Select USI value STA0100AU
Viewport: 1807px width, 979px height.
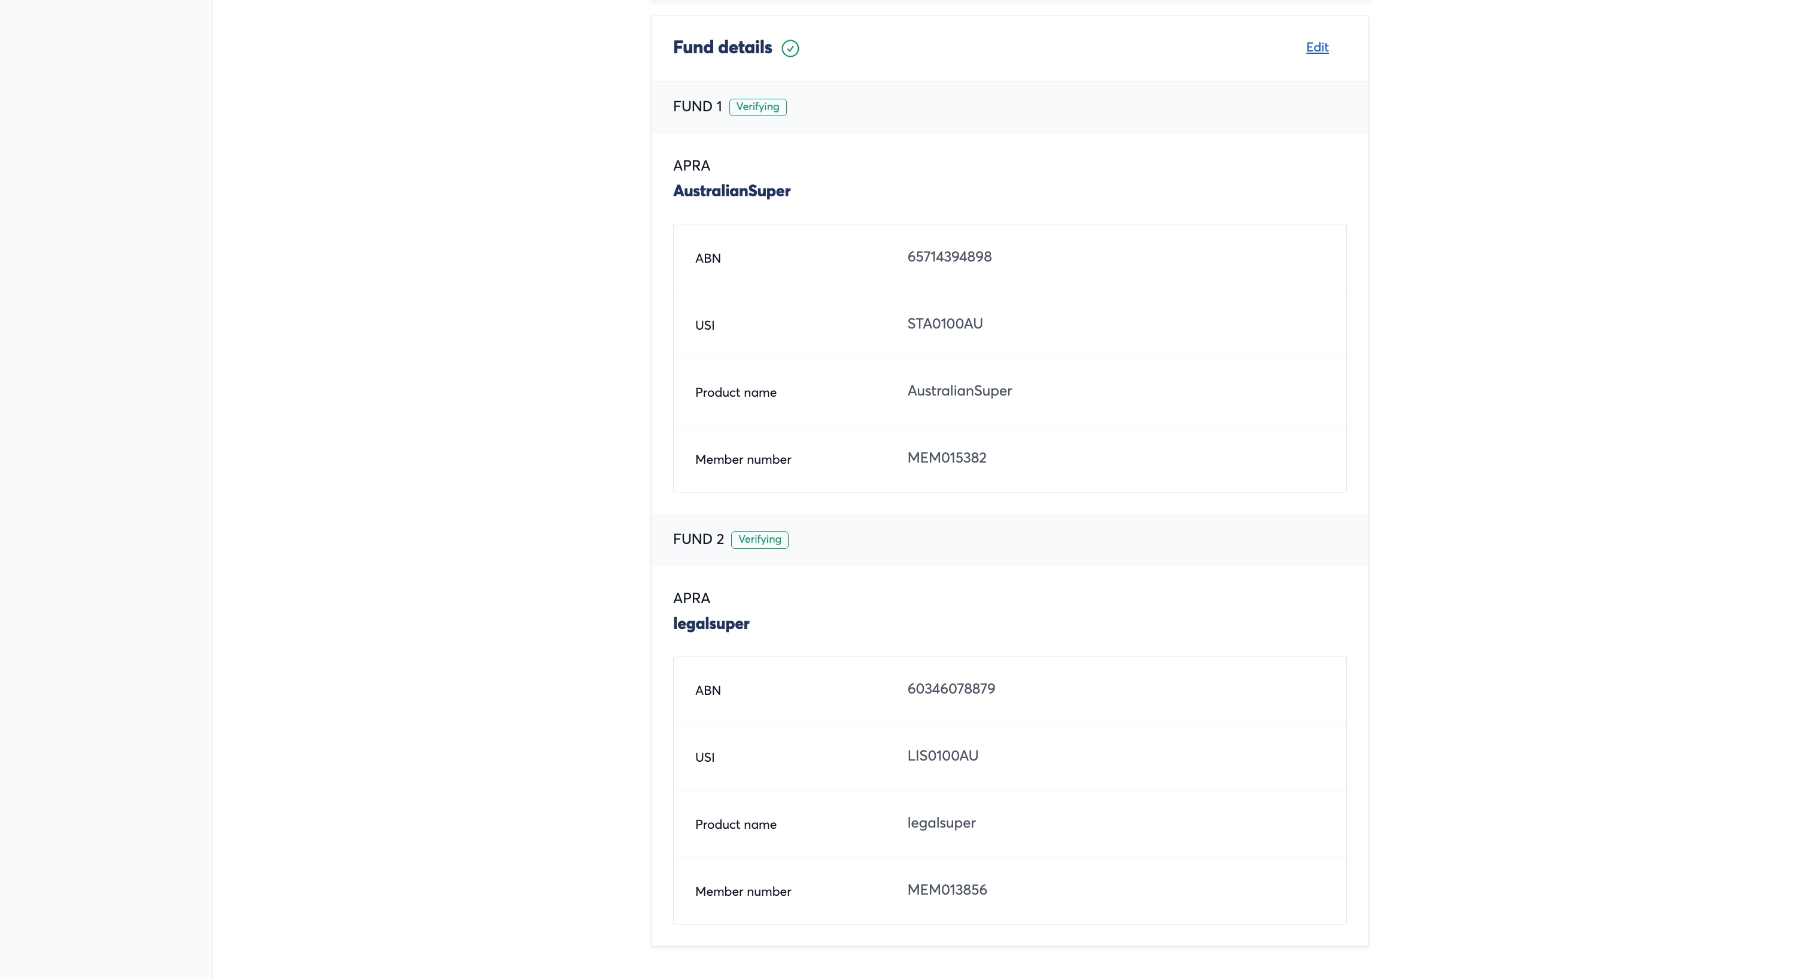pyautogui.click(x=945, y=324)
